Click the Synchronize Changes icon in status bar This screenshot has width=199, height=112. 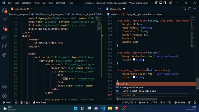pyautogui.click(x=16, y=102)
